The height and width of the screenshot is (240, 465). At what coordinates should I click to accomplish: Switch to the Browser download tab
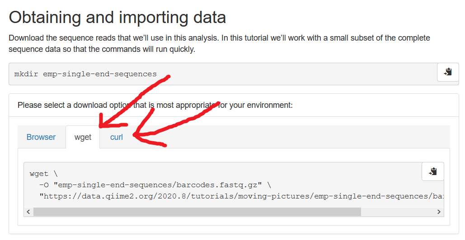[41, 137]
